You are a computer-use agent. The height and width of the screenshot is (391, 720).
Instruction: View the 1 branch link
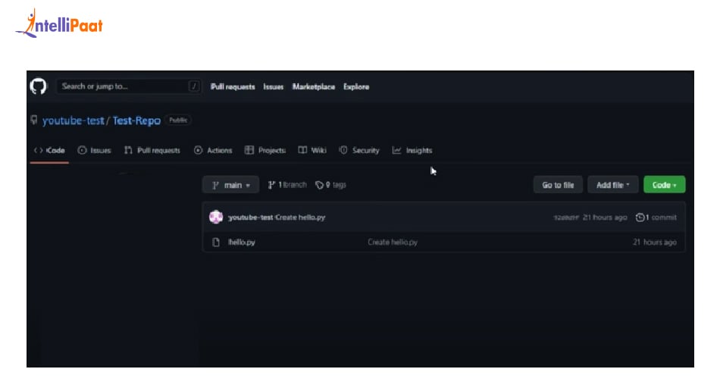click(287, 185)
